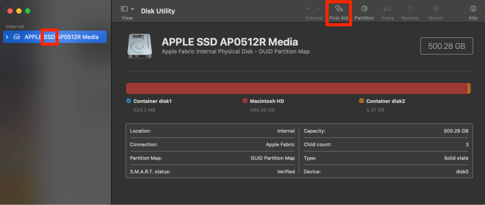Click the Disk Utility window title
Screen dimensions: 485x205
(158, 11)
